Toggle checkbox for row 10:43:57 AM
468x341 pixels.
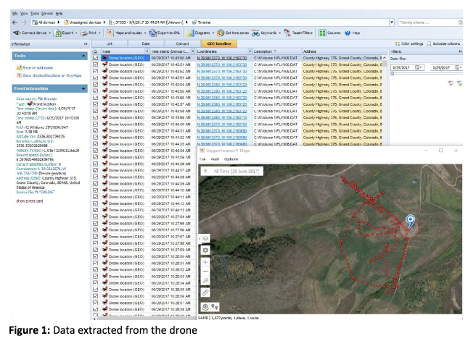(x=95, y=104)
